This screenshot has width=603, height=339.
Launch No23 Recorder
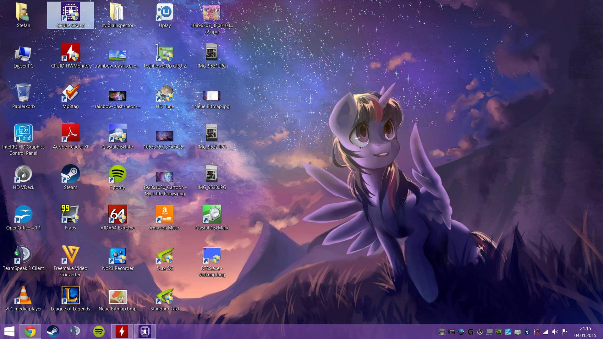click(x=118, y=259)
